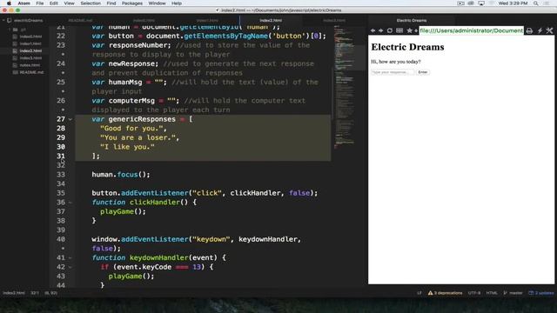Click the index2.html filename in status bar
The height and width of the screenshot is (313, 557).
point(14,293)
